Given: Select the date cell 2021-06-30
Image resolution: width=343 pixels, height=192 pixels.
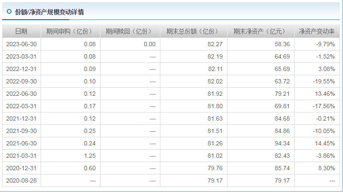Looking at the screenshot, I should [x=21, y=143].
